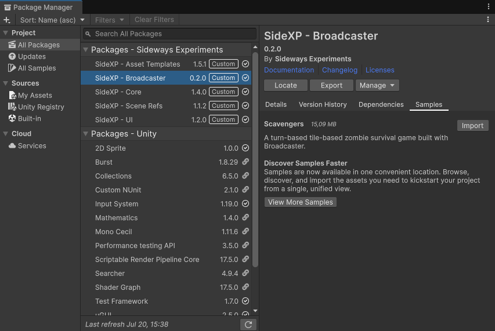Open the My Assets source

pos(40,95)
